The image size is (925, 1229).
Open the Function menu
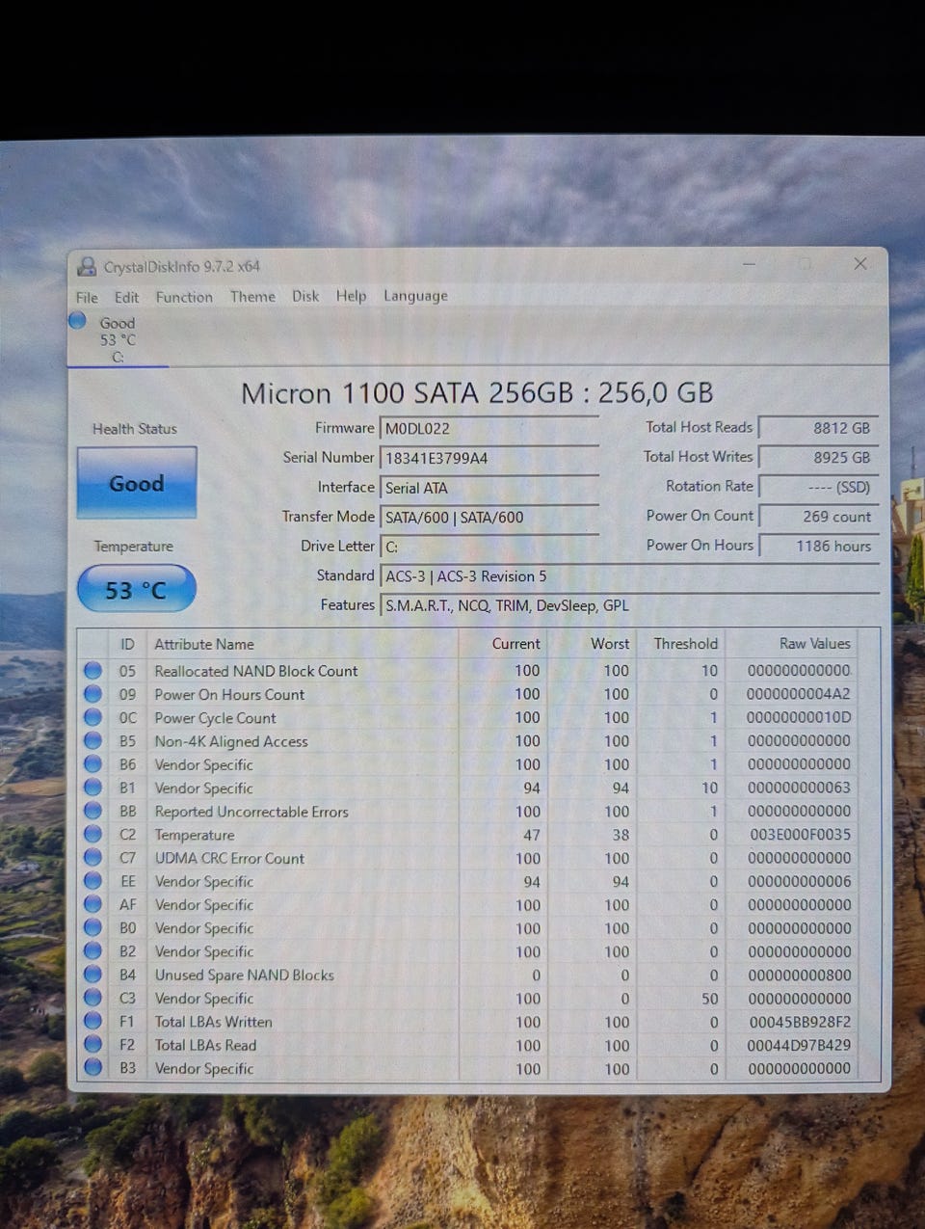(x=184, y=297)
